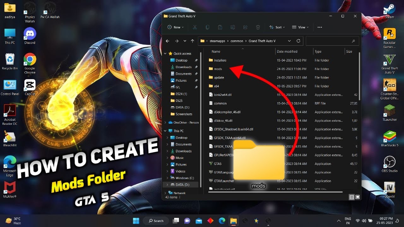The image size is (404, 227).
Task: Open CapCut desktop icon
Action: (30, 87)
